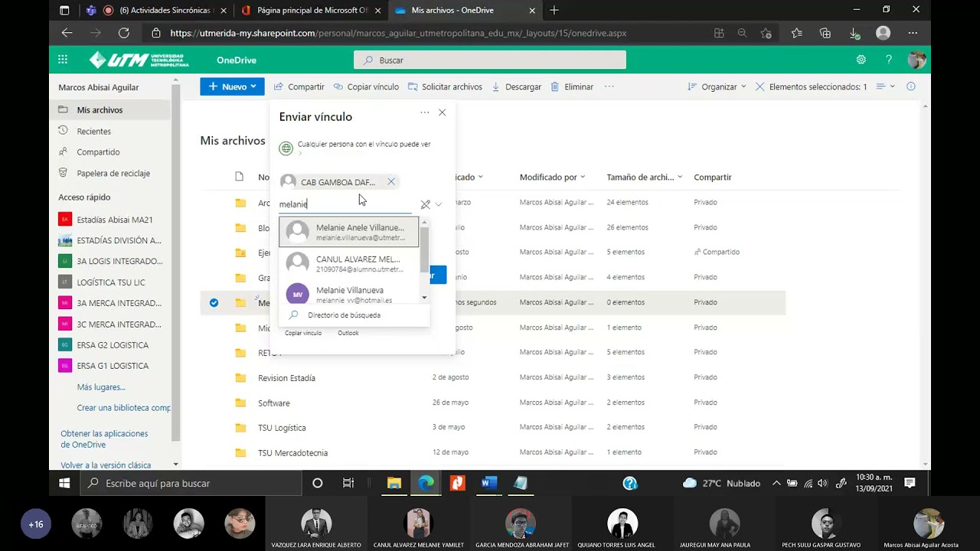
Task: Open the Software folder
Action: click(273, 403)
